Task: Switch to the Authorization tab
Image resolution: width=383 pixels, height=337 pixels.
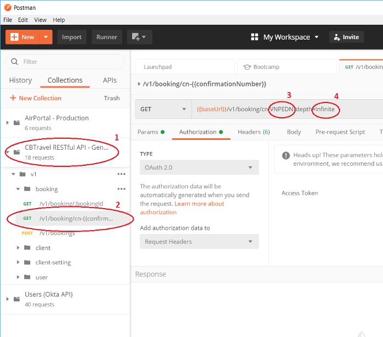Action: coord(201,132)
